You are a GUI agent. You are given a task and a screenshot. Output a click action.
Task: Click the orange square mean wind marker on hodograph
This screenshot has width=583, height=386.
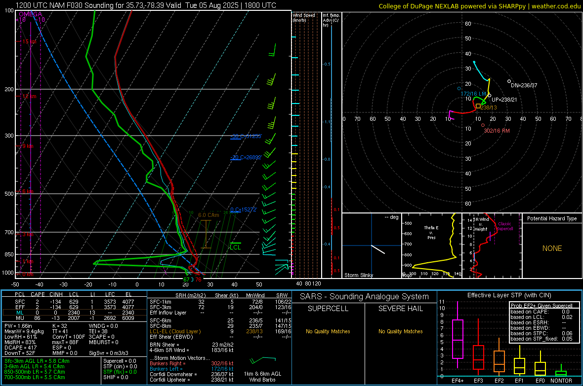pos(478,106)
